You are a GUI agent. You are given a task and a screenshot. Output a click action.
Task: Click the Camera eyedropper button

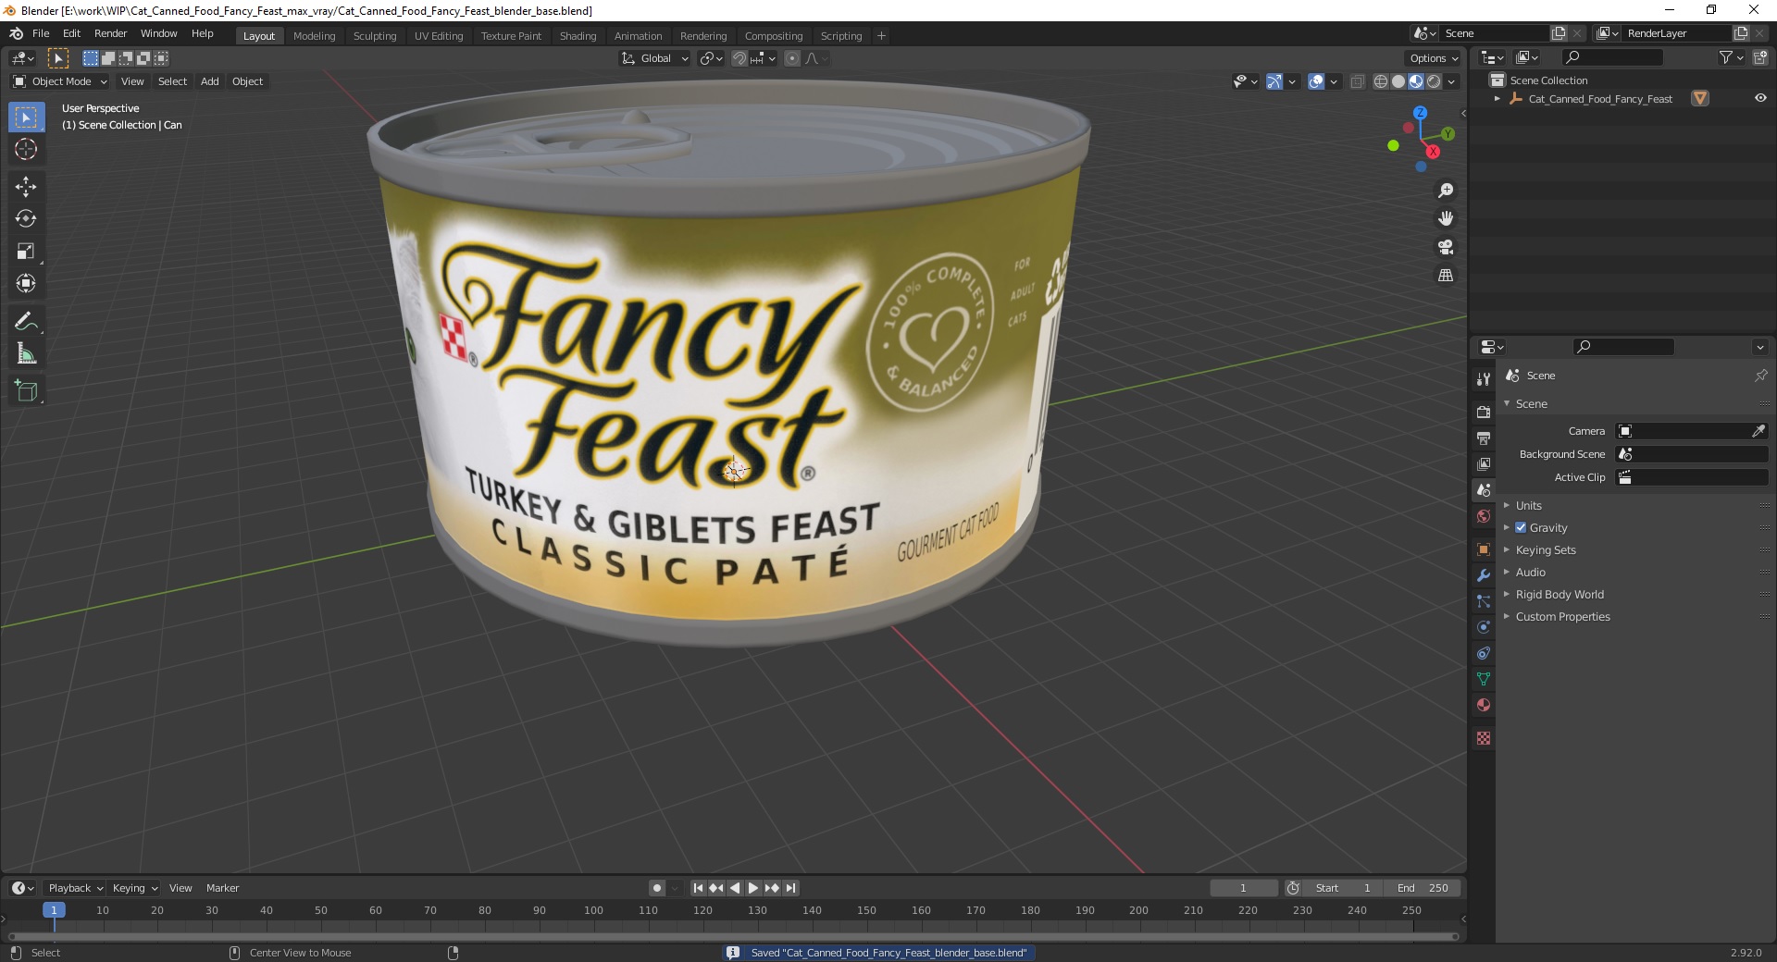tap(1758, 431)
